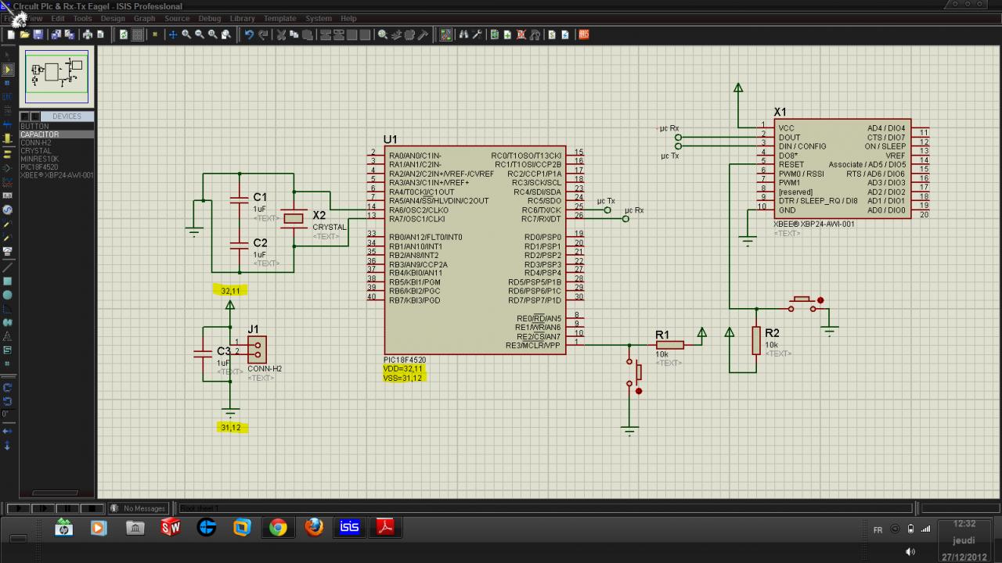Select the Component mode tool
The image size is (1002, 563).
point(8,70)
